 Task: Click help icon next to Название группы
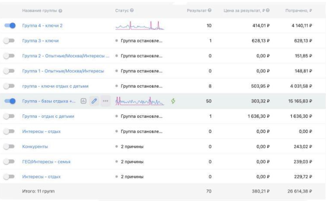pyautogui.click(x=60, y=11)
